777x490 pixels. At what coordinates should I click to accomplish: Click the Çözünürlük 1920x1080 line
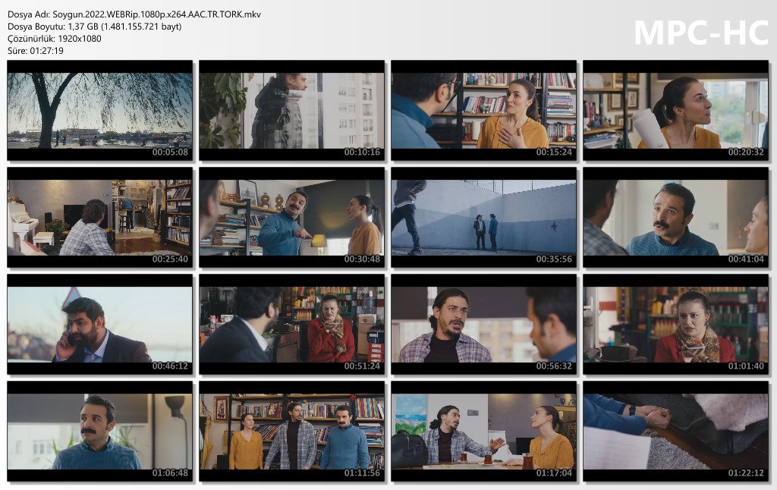55,39
